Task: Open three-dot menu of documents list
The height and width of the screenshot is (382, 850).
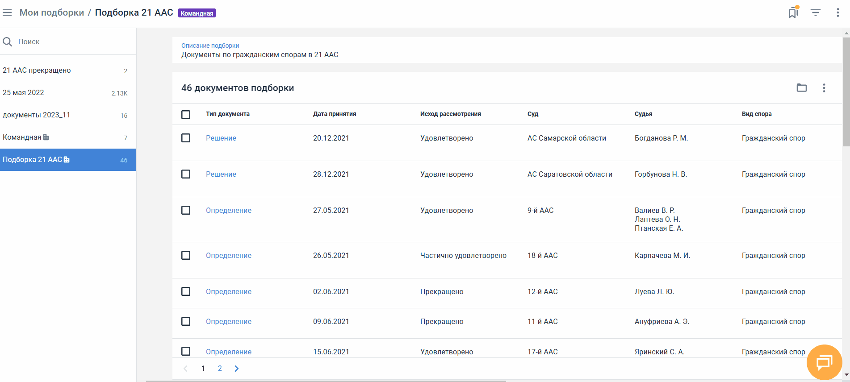Action: 824,88
